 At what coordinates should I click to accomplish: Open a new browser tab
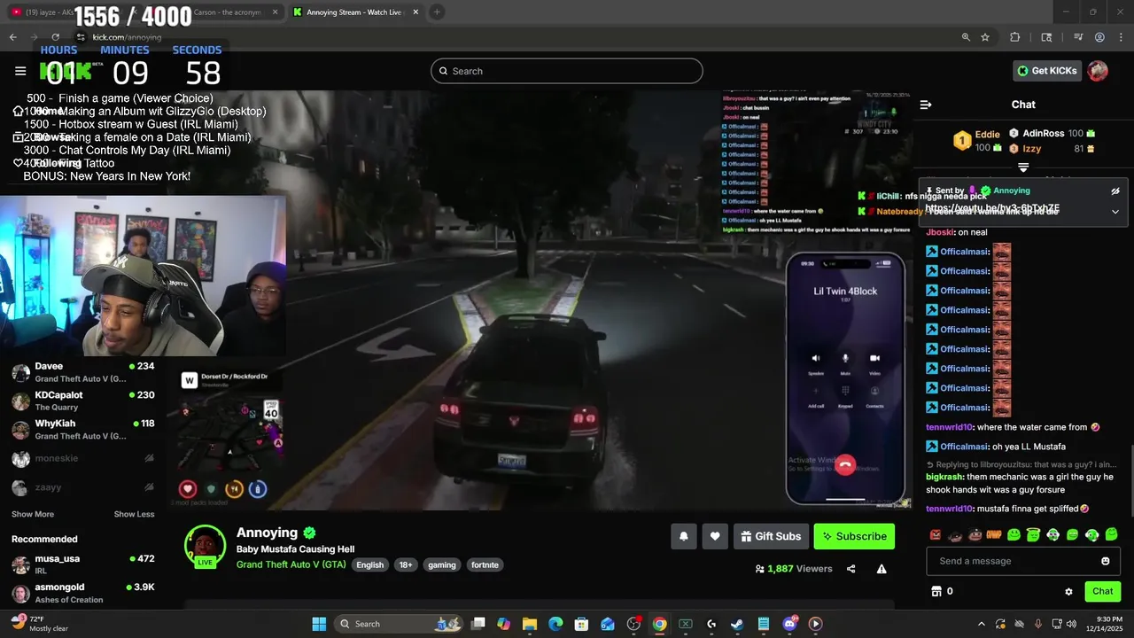[437, 12]
